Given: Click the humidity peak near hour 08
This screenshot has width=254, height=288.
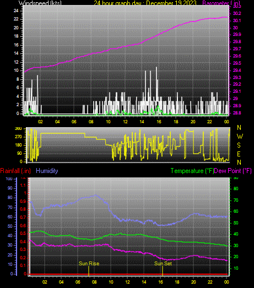Looking at the screenshot, I should pos(95,195).
